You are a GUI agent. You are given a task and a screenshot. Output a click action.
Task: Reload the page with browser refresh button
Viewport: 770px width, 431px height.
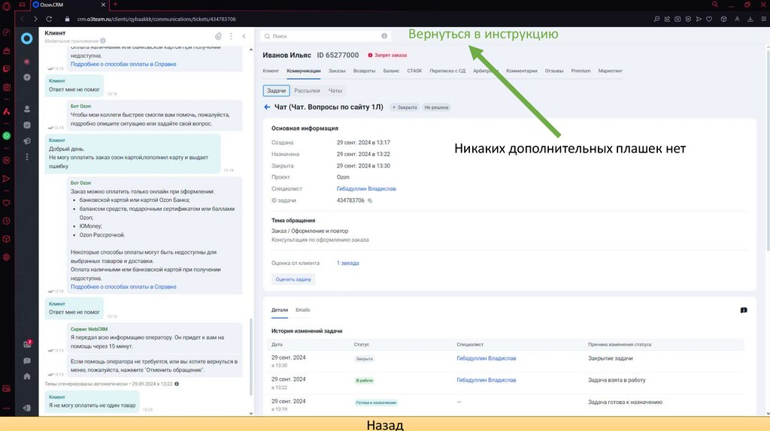tap(50, 19)
